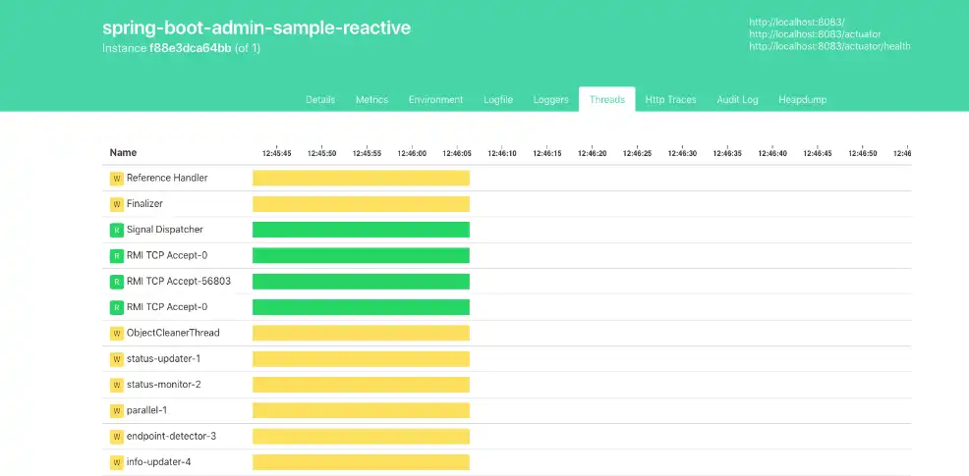Image resolution: width=969 pixels, height=476 pixels.
Task: Click the Name column header
Action: [x=123, y=152]
